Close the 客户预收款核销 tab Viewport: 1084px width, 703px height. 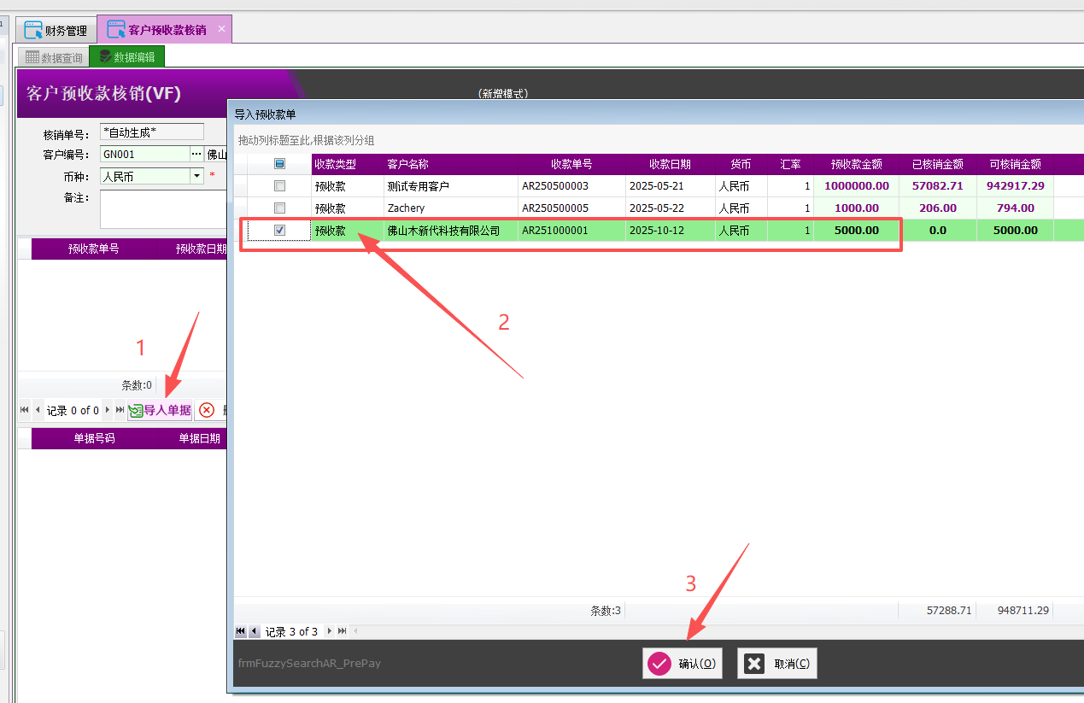pyautogui.click(x=221, y=29)
